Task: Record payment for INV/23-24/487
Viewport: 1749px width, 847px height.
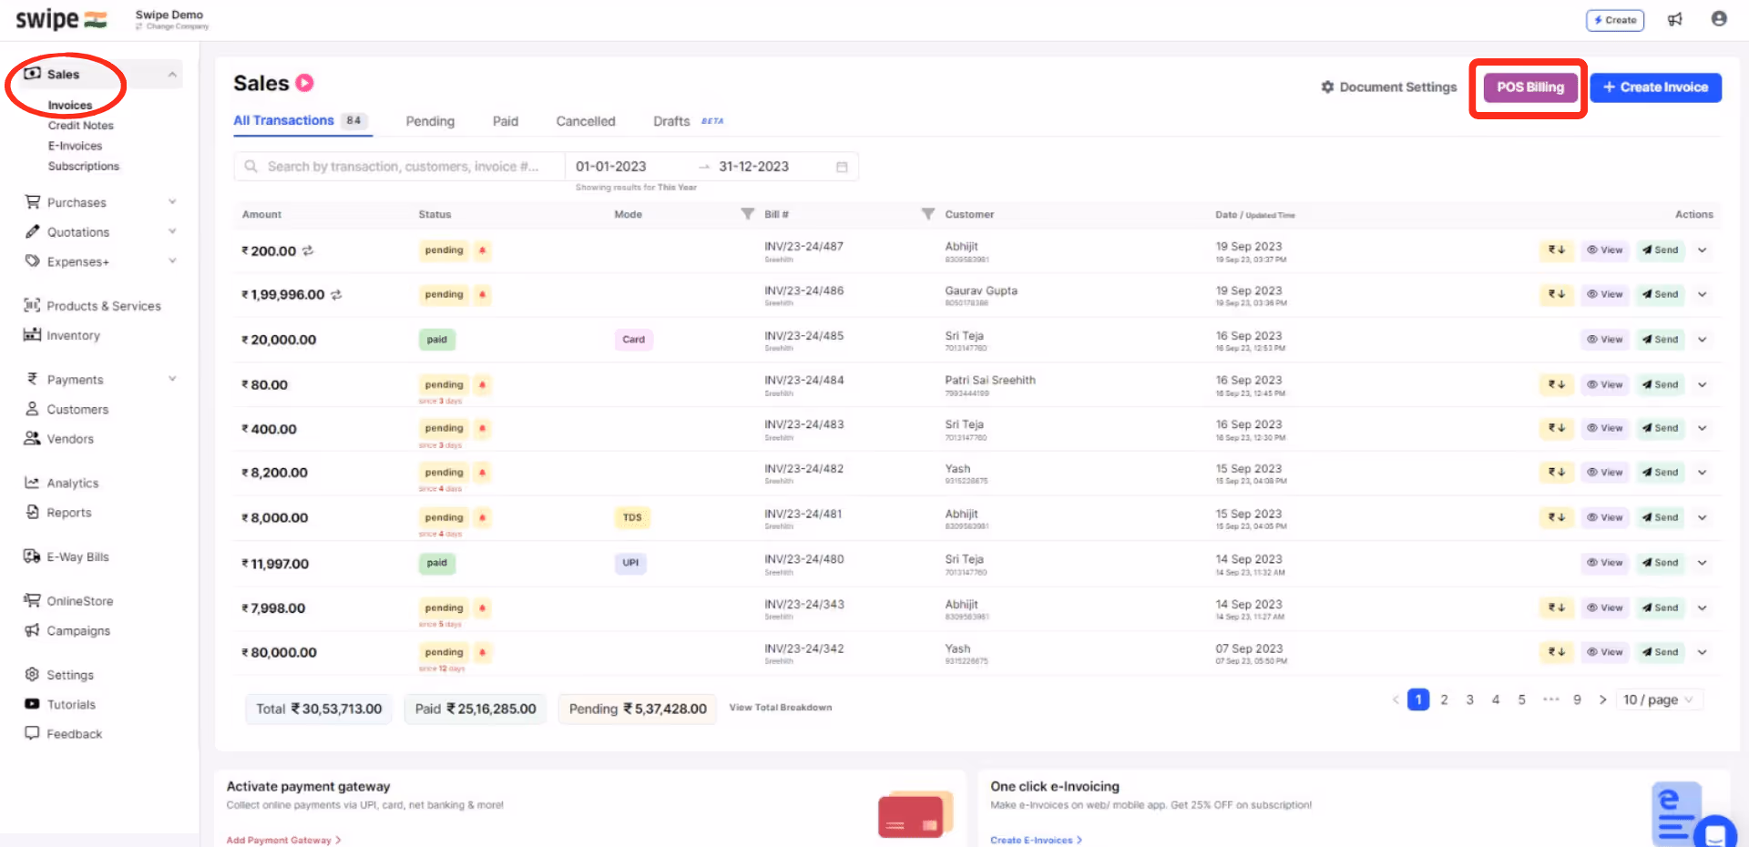Action: tap(1557, 250)
